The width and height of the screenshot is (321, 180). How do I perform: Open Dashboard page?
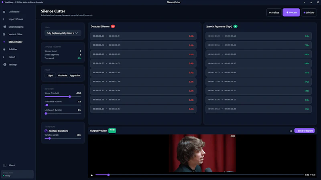tap(14, 12)
